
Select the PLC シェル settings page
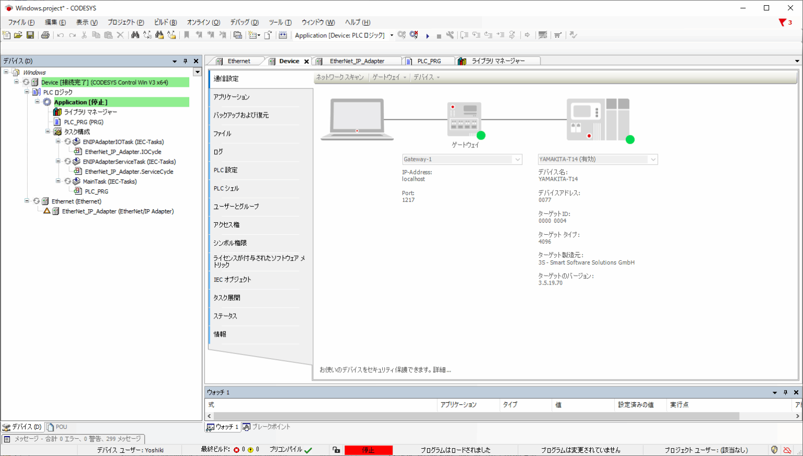(226, 188)
